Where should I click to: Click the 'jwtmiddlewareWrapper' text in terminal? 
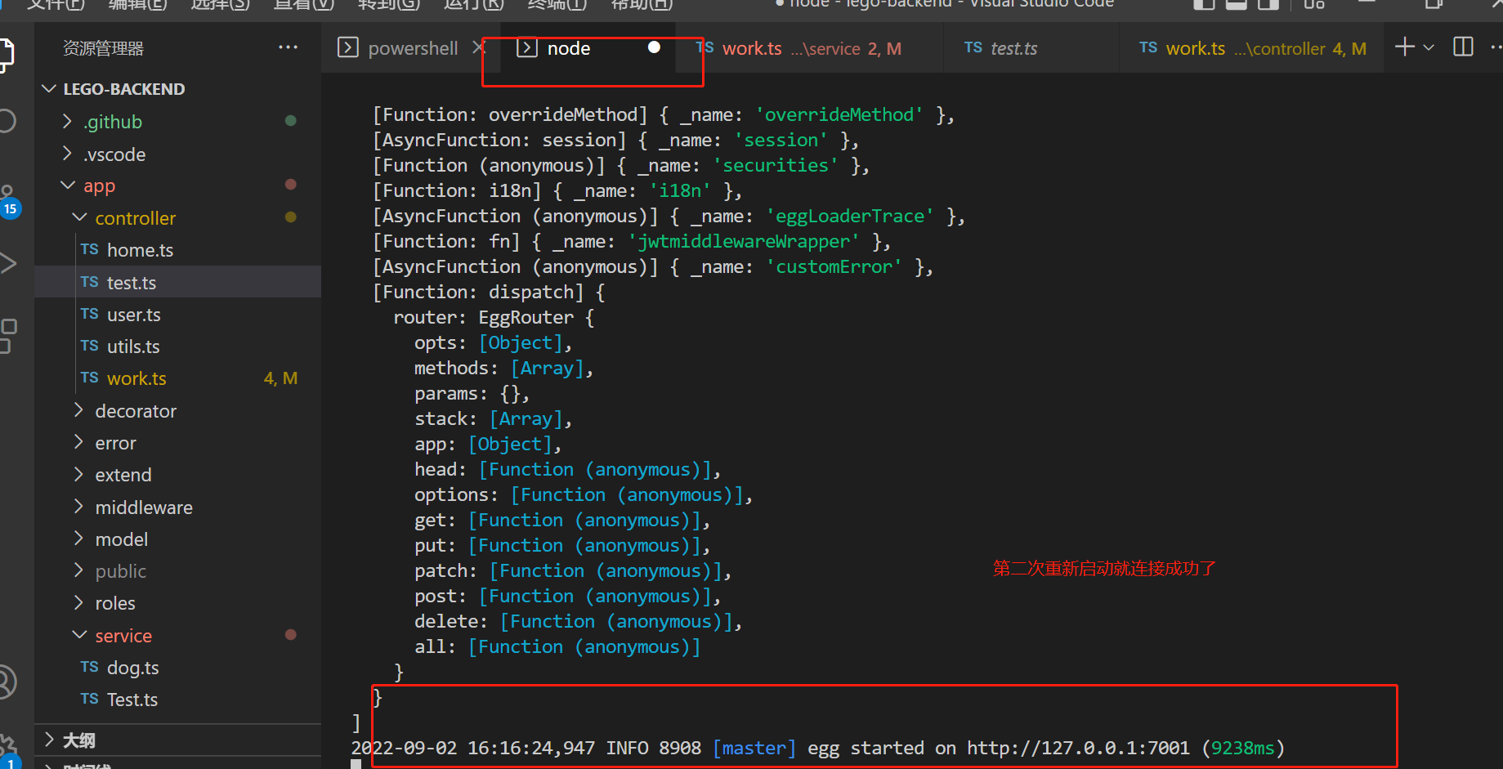[743, 241]
